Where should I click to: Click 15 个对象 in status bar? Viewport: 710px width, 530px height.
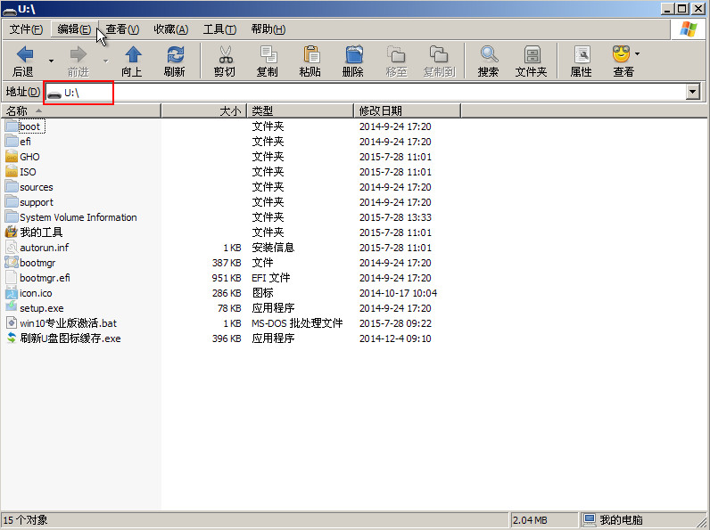pyautogui.click(x=25, y=520)
